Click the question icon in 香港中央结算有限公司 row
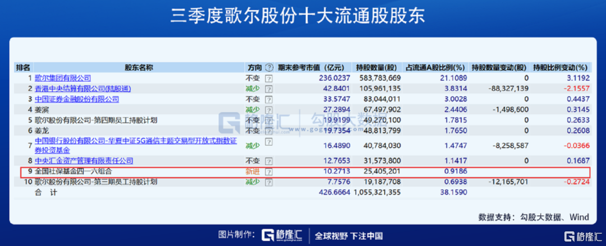Screen dimensions: 606x246 (269, 89)
